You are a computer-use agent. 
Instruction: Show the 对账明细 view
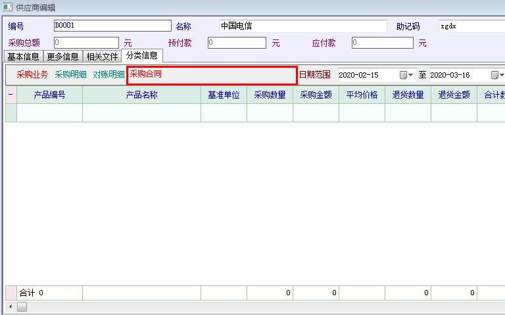pos(108,74)
